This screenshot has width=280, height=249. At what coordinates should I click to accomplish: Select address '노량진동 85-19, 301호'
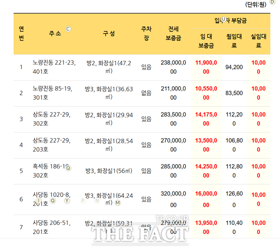click(x=52, y=93)
